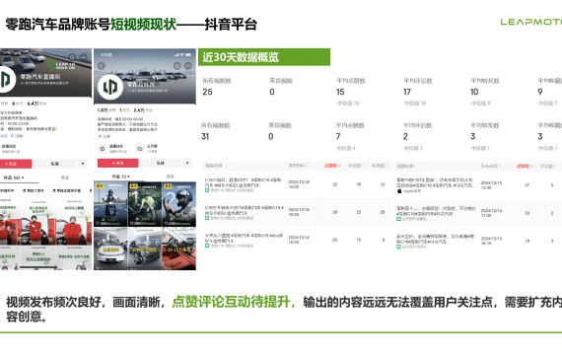The width and height of the screenshot is (562, 355).
Task: Open the 作品 193 sort dropdown
Action: coord(14,177)
